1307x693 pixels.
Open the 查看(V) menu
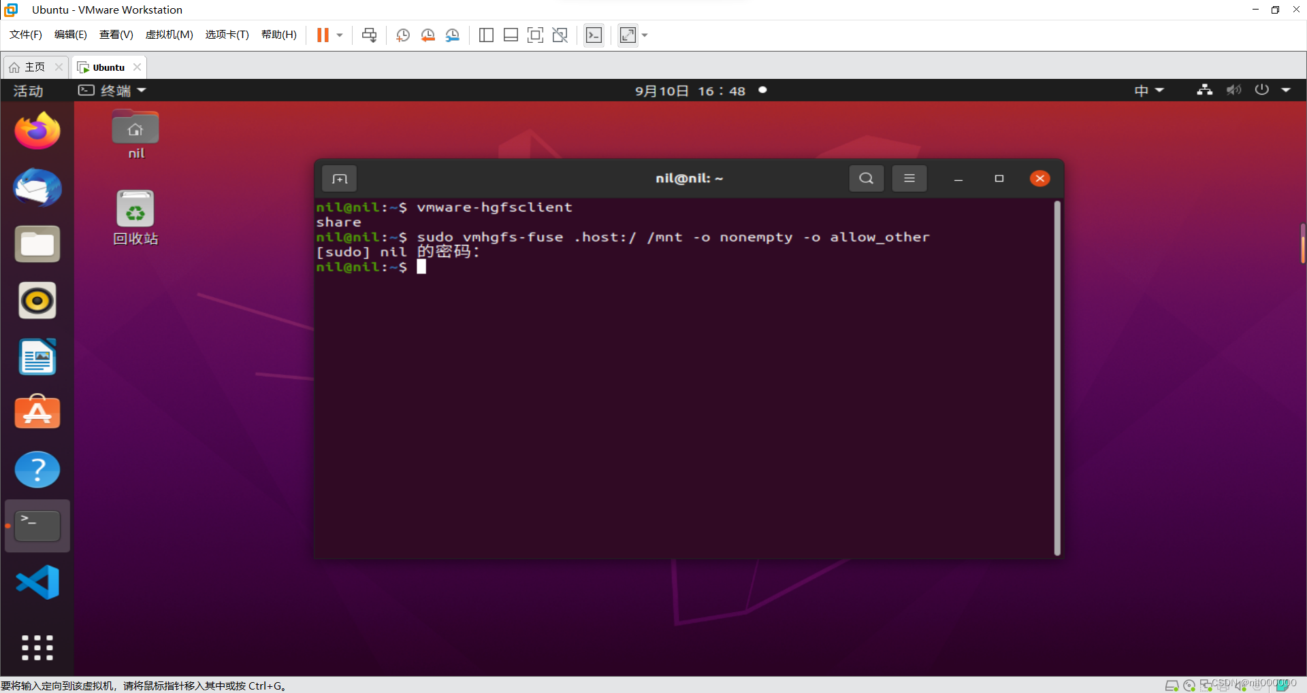coord(116,35)
